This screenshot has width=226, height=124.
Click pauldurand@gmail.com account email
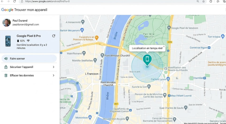tap(26, 24)
